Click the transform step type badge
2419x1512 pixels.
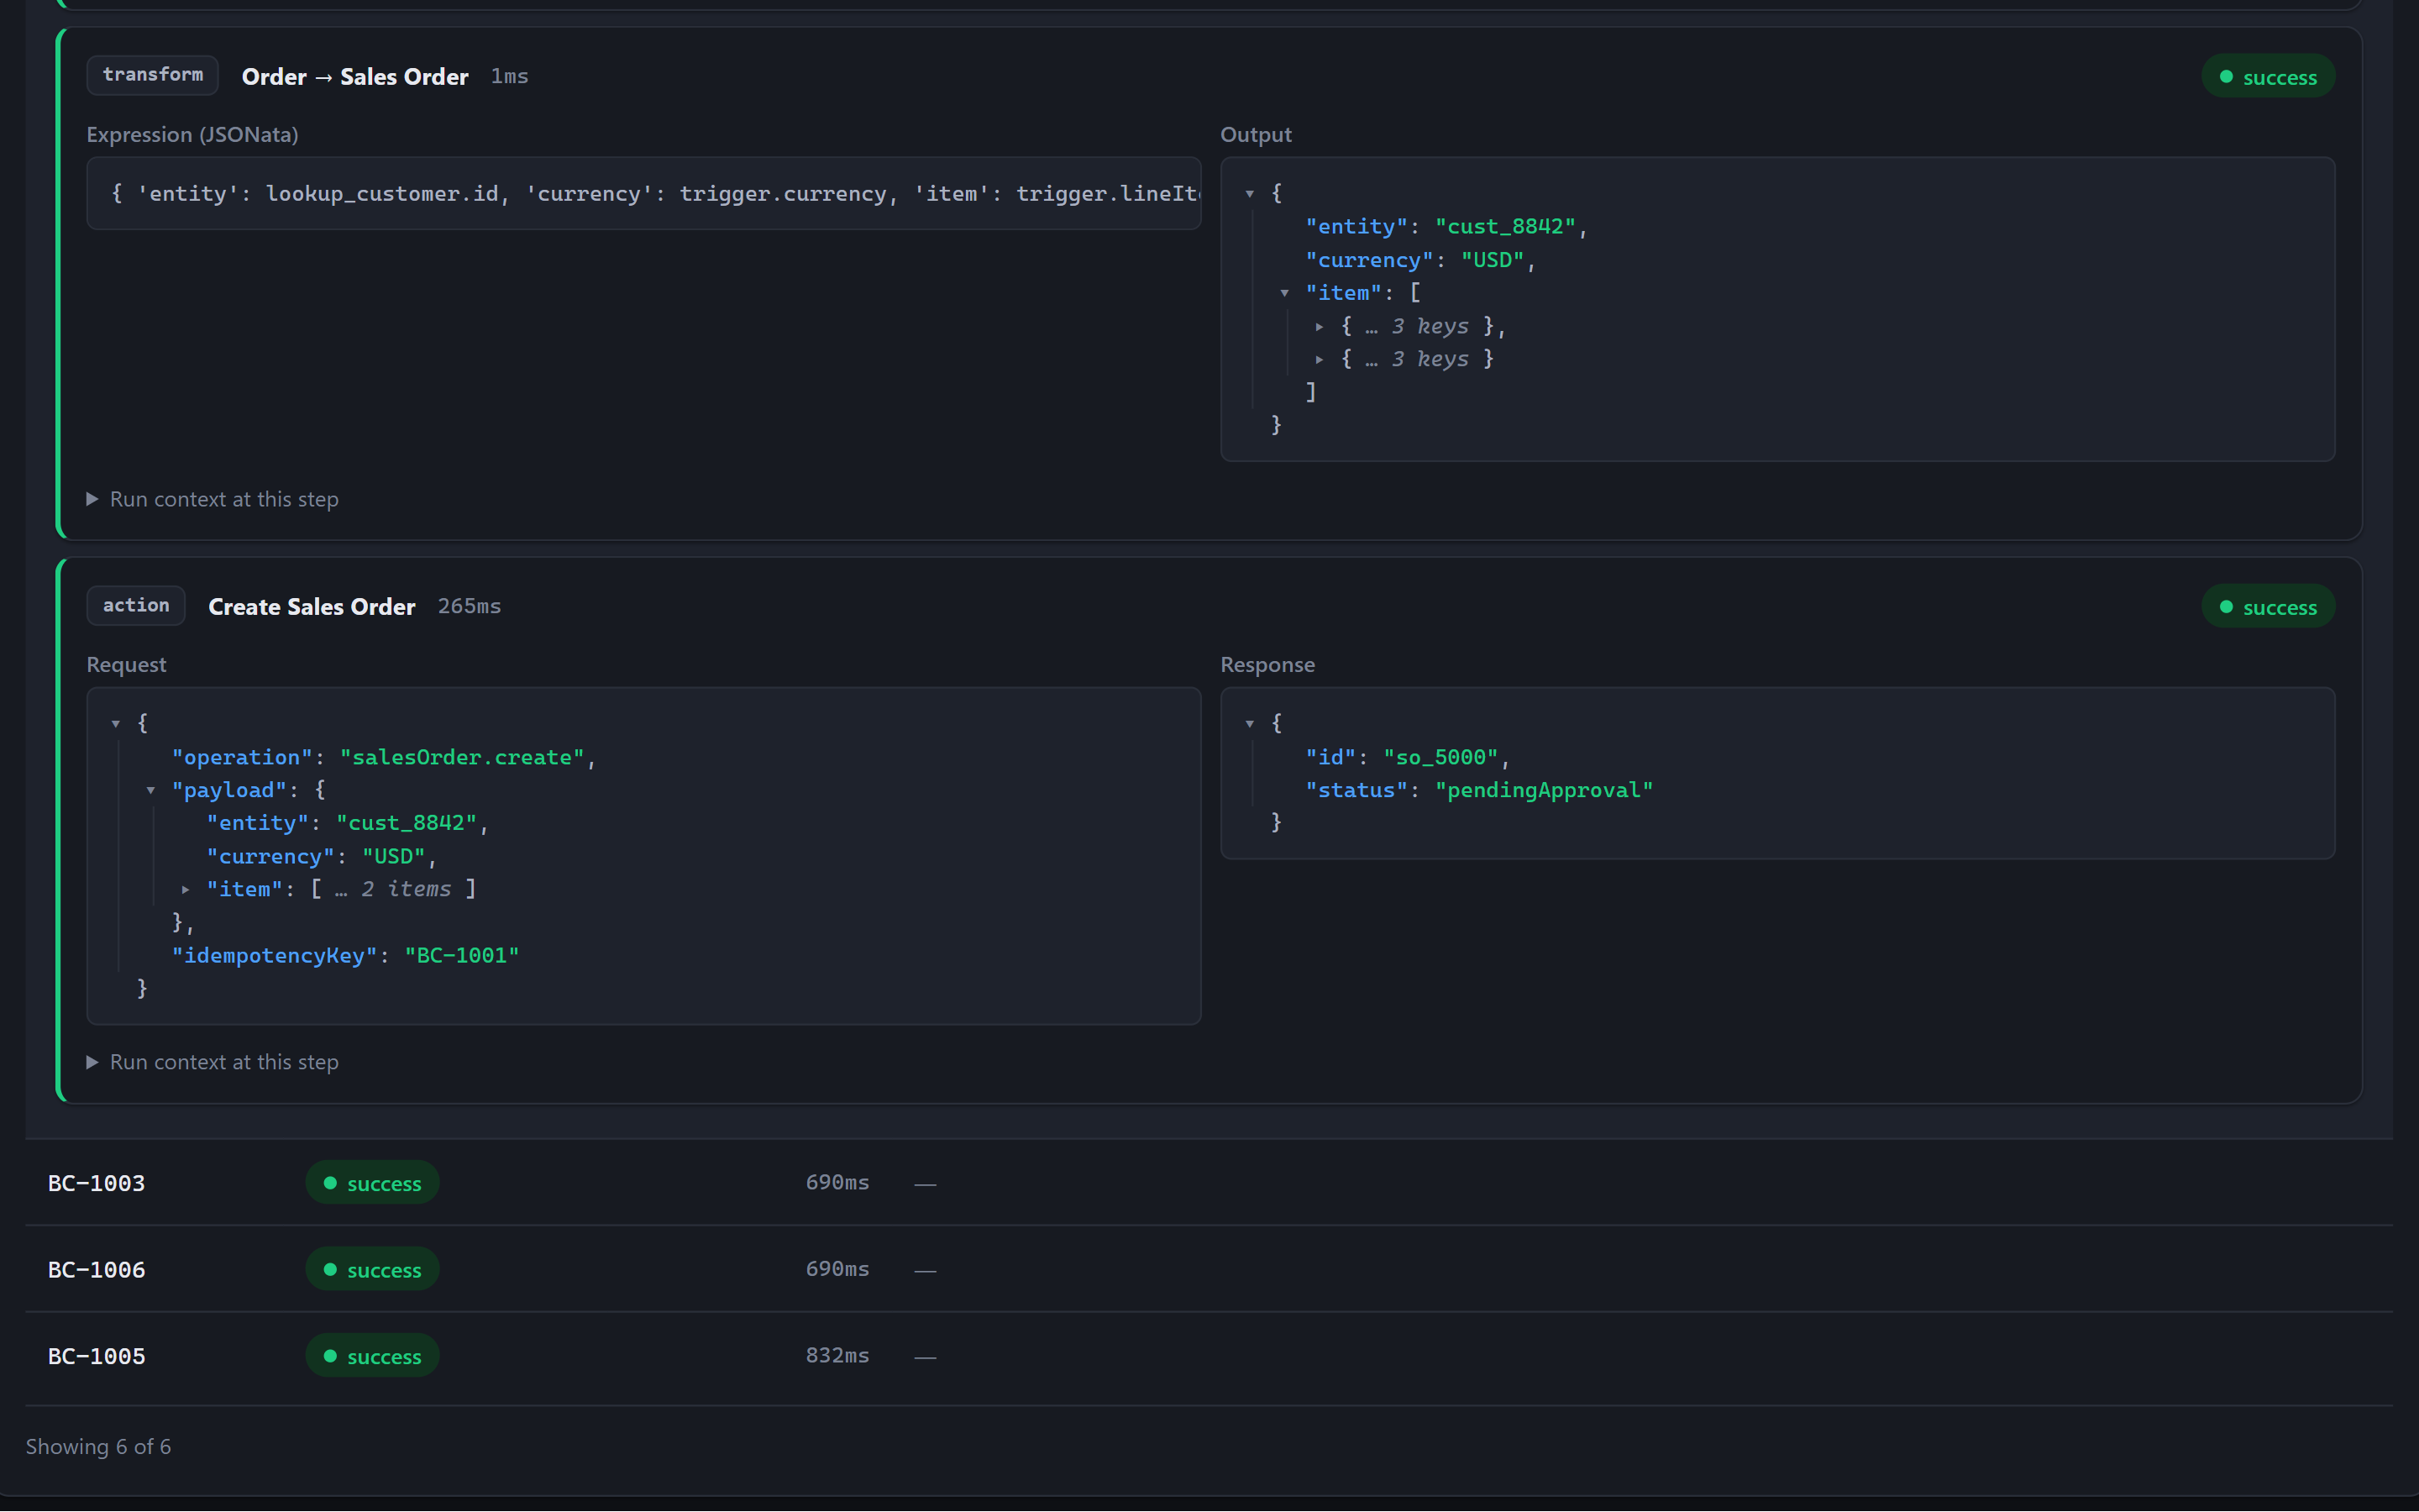coord(152,75)
